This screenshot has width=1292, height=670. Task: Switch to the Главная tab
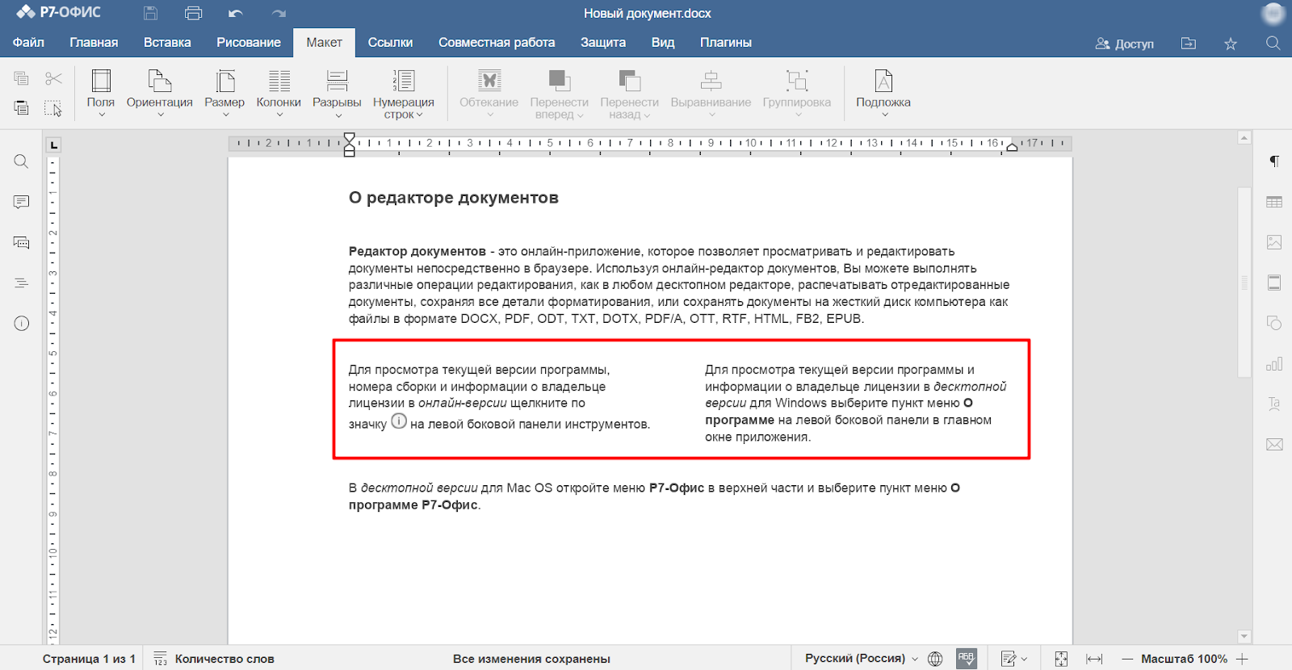[94, 43]
